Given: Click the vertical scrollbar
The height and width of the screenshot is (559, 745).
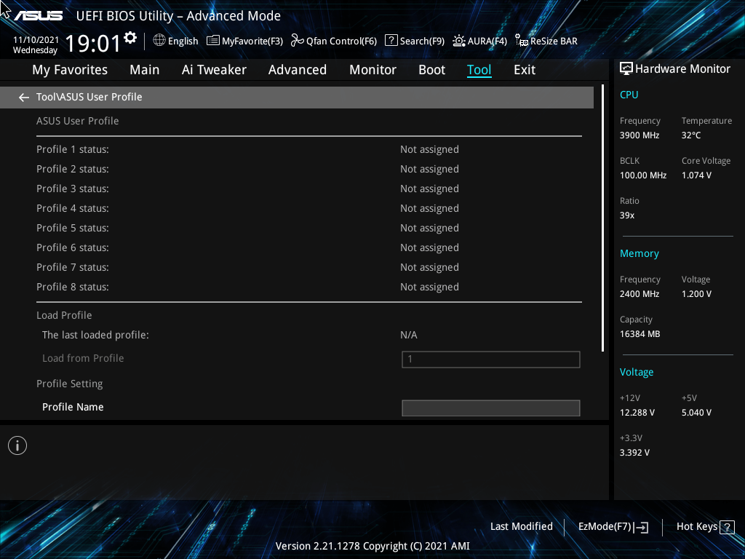Looking at the screenshot, I should 602,218.
